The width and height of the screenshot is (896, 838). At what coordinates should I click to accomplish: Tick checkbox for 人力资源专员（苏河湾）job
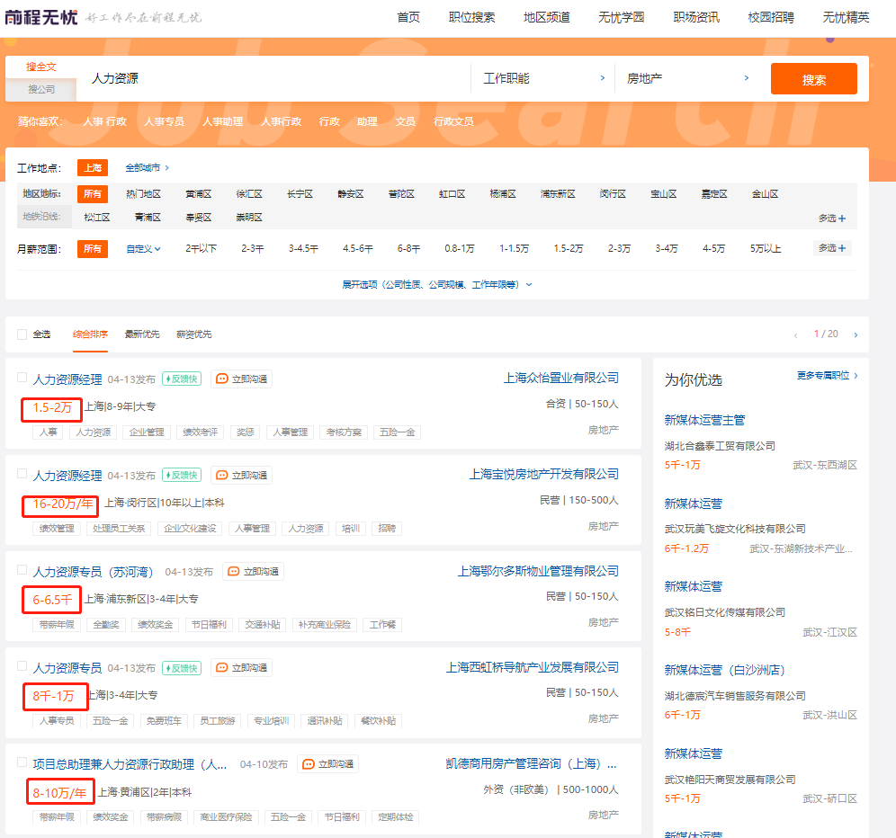point(22,569)
